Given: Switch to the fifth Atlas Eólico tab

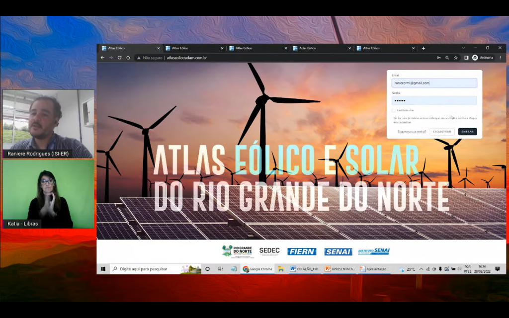Looking at the screenshot, I should pos(383,48).
